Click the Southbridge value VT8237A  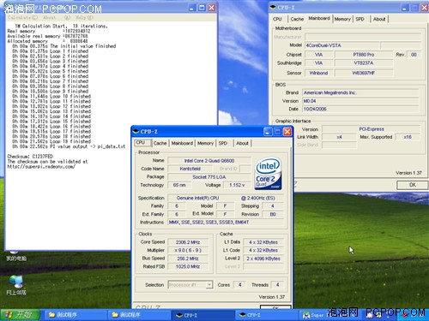click(364, 63)
